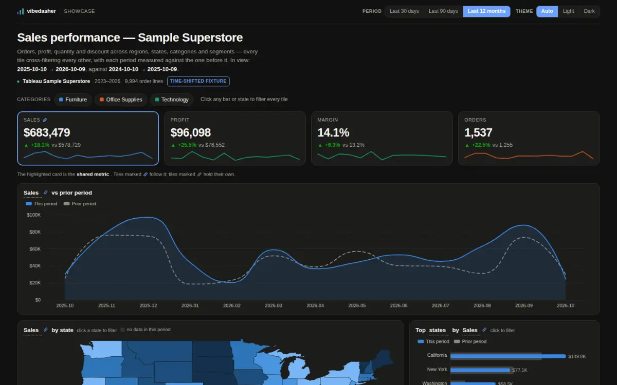Click the Sales card sparkline
The height and width of the screenshot is (385, 617).
(88, 156)
